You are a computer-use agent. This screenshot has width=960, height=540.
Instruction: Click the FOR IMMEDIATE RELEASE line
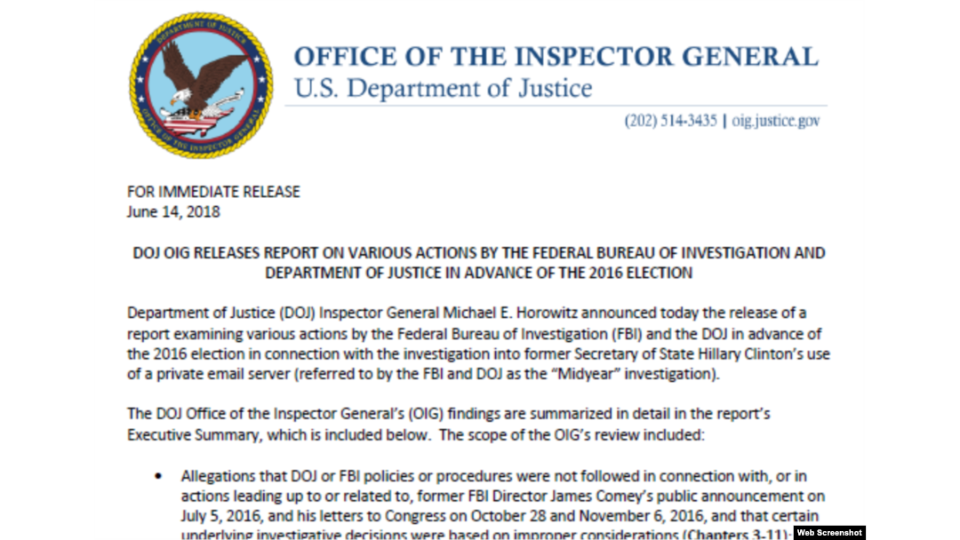[x=213, y=192]
